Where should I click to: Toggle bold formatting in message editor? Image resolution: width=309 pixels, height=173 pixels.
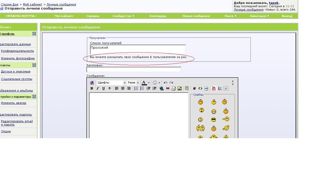92,88
